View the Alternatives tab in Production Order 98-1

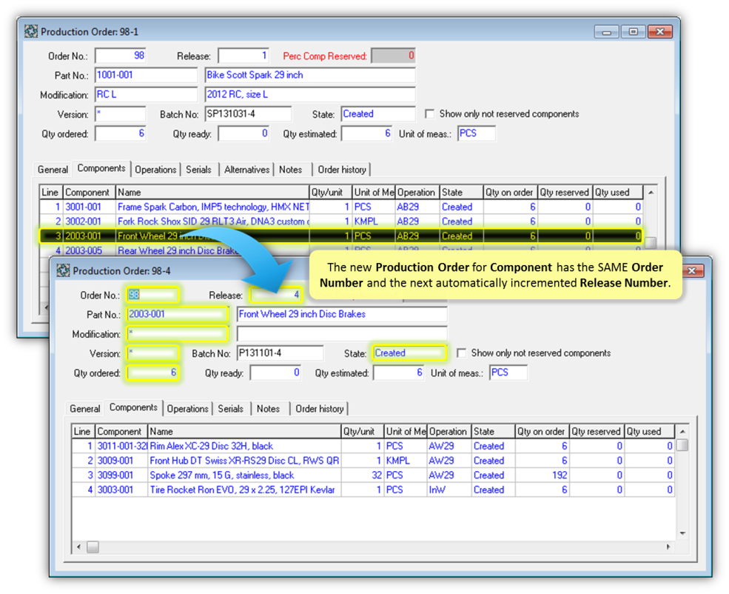(x=246, y=170)
